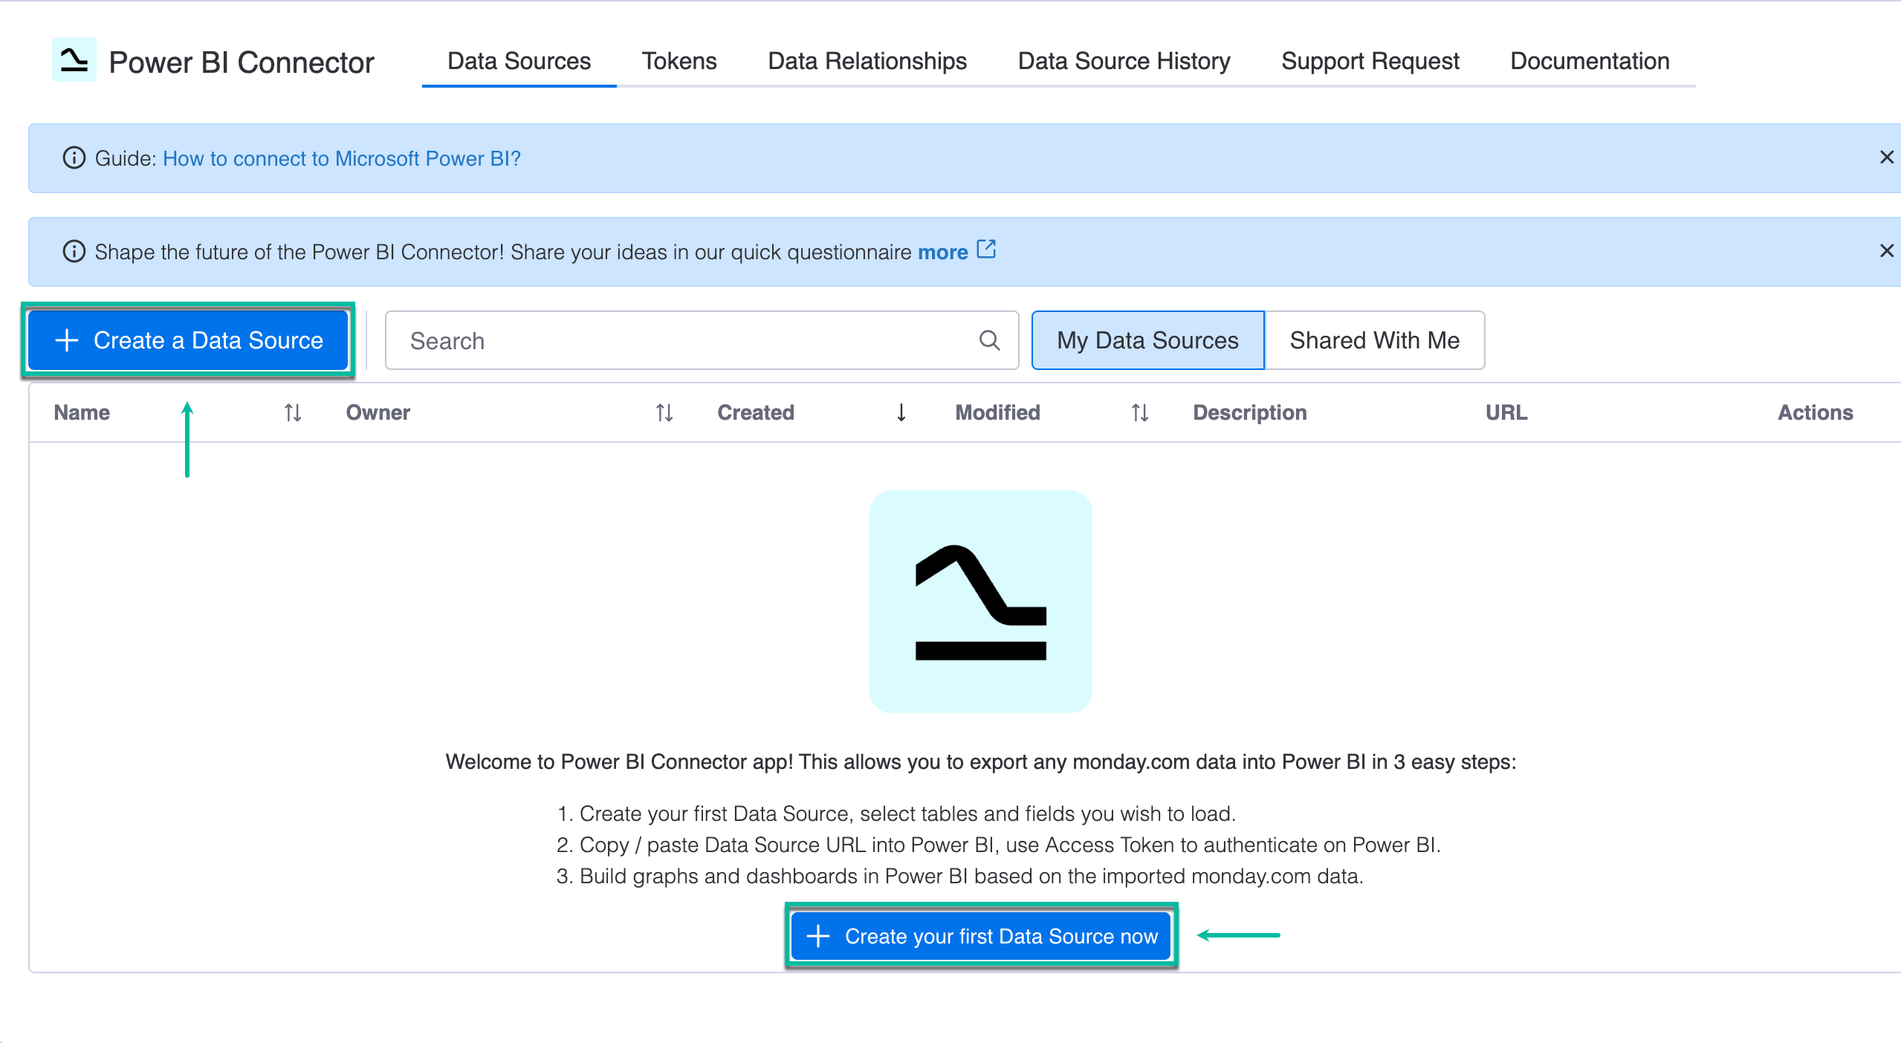Click the Power BI Connector logo icon
The width and height of the screenshot is (1901, 1043).
click(x=74, y=61)
